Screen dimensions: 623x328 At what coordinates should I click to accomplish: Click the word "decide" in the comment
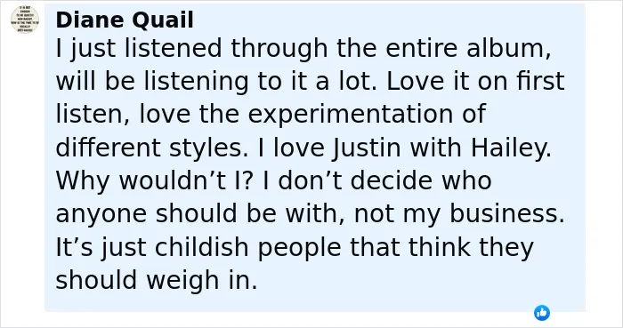click(391, 180)
